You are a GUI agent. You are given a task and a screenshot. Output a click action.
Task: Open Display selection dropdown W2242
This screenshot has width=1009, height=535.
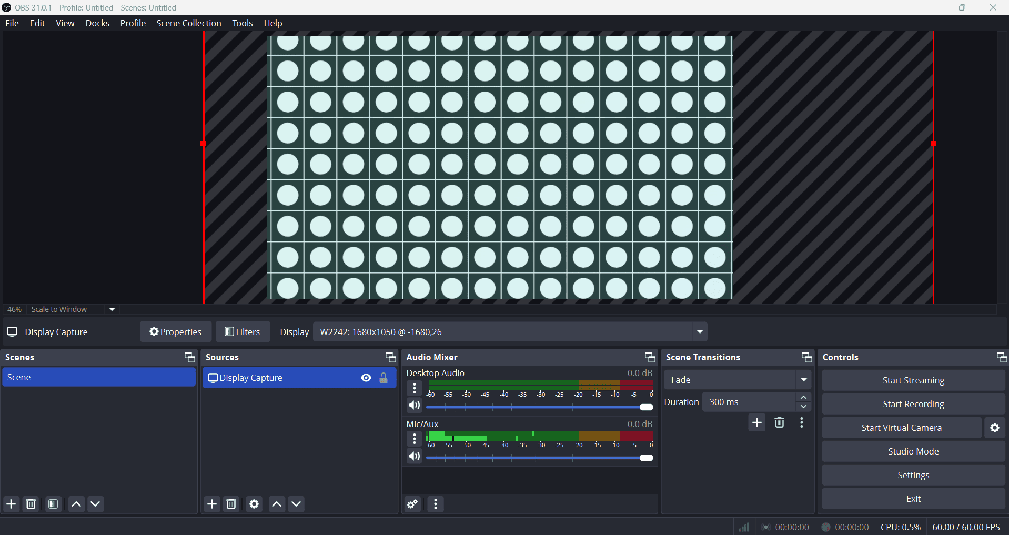[510, 332]
